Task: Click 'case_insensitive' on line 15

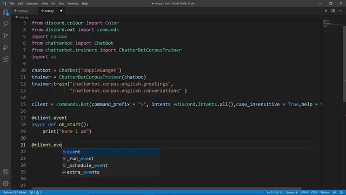Action: pos(258,104)
